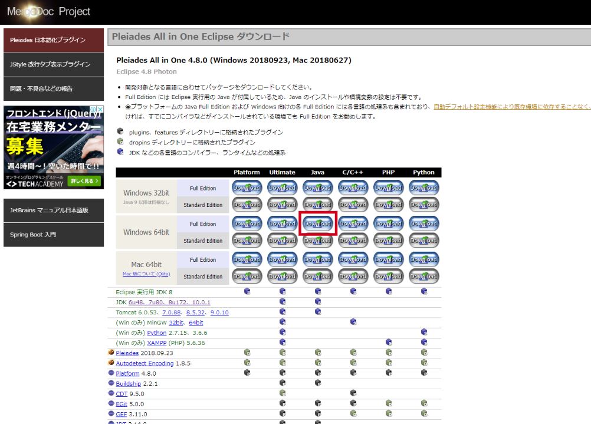Download Windows 64bit Full Edition Java package

pos(318,223)
